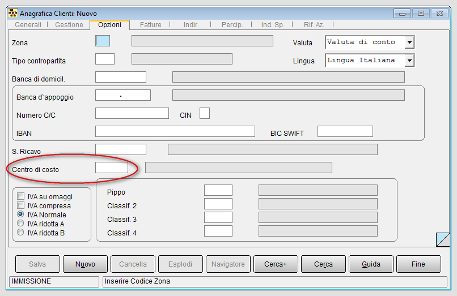Click the IMMISSIONE status bar text
The width and height of the screenshot is (457, 296).
[31, 281]
